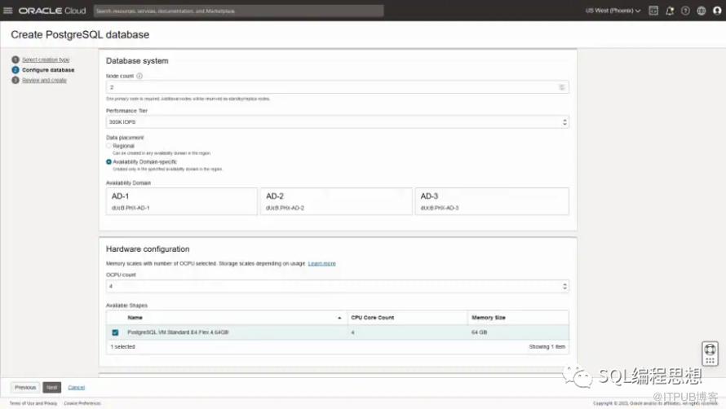726x409 pixels.
Task: Click the Node count field stepper icon
Action: point(562,87)
